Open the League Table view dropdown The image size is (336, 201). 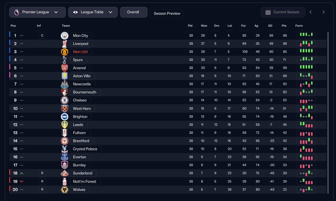tap(93, 12)
